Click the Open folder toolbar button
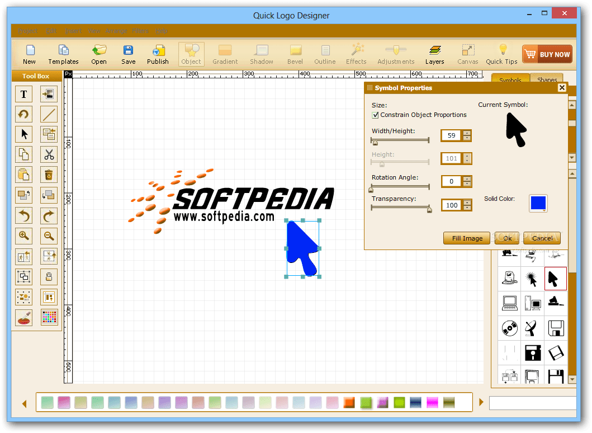 pos(99,55)
